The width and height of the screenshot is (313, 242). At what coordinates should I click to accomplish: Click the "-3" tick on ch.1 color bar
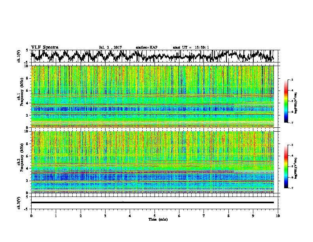tap(291, 80)
